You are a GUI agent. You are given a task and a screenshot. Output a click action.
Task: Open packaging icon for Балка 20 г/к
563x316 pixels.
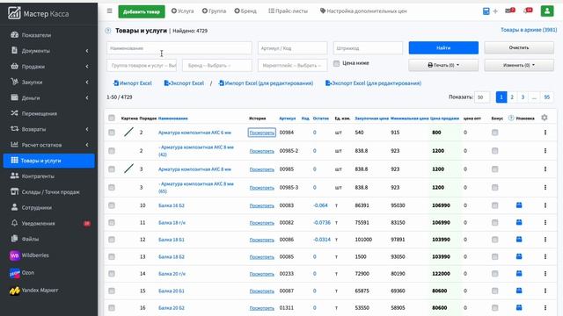click(519, 274)
